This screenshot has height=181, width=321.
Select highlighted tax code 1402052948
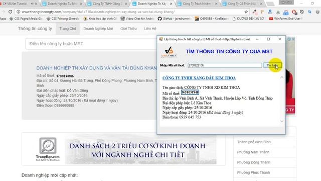pyautogui.click(x=190, y=93)
